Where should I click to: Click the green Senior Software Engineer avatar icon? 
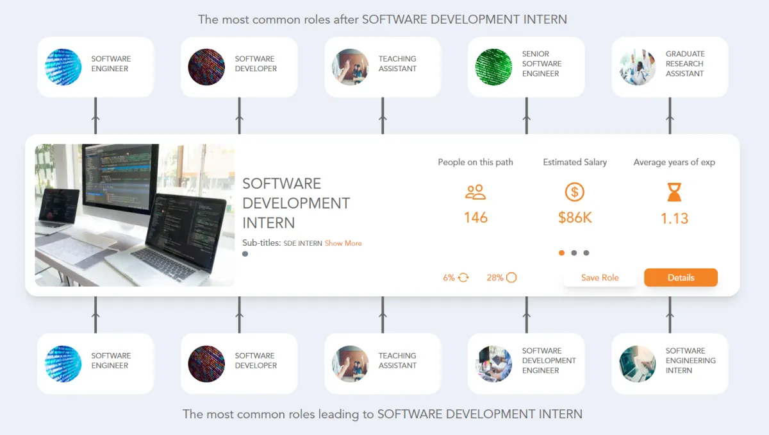point(493,67)
